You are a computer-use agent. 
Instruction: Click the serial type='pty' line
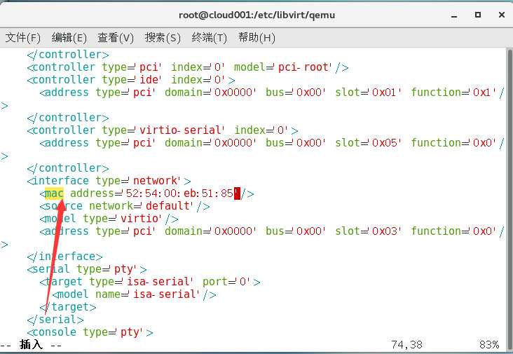pyautogui.click(x=87, y=269)
